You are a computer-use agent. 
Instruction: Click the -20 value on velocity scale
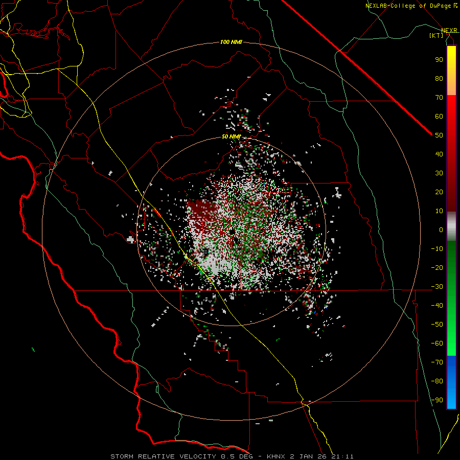click(x=437, y=268)
